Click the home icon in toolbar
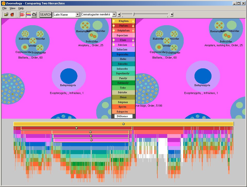This screenshot has width=247, height=187. pyautogui.click(x=12, y=15)
